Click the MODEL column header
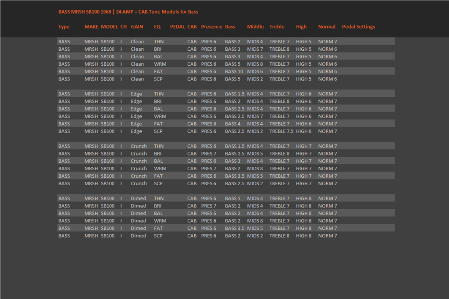The width and height of the screenshot is (449, 299). (x=109, y=27)
